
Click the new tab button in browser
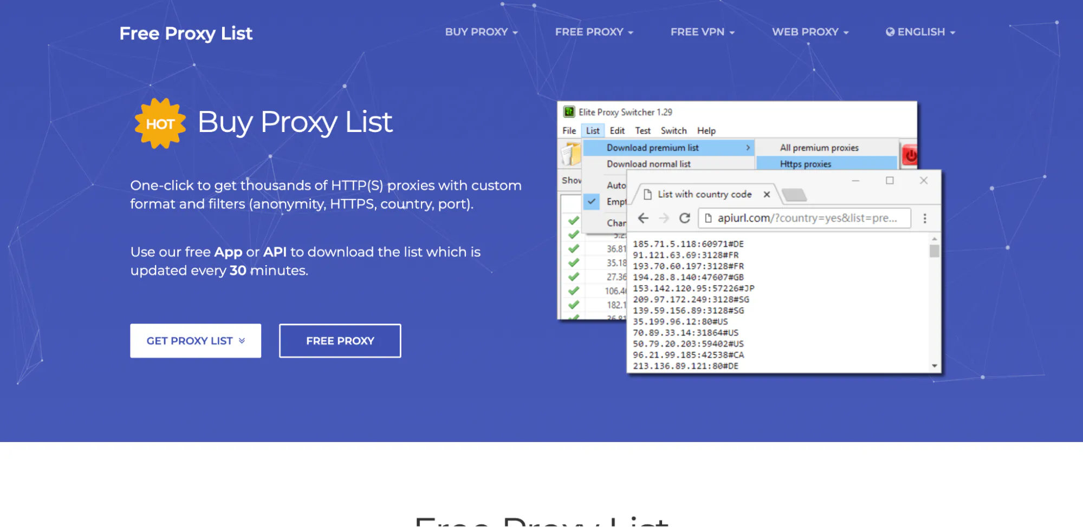point(794,195)
